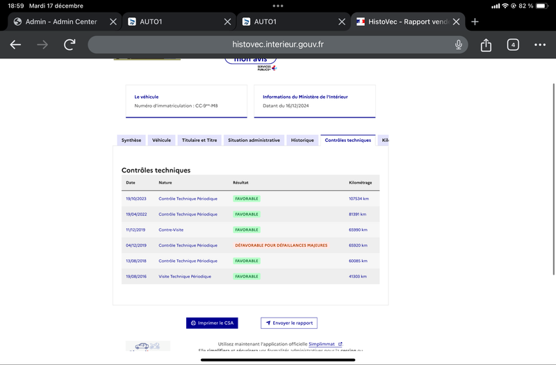Screen dimensions: 556x365
Task: Go back using the browser back arrow
Action: [x=15, y=44]
